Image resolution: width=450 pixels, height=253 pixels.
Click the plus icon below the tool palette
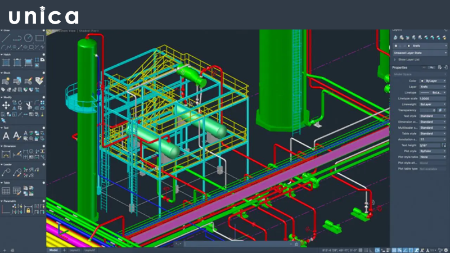click(x=4, y=250)
